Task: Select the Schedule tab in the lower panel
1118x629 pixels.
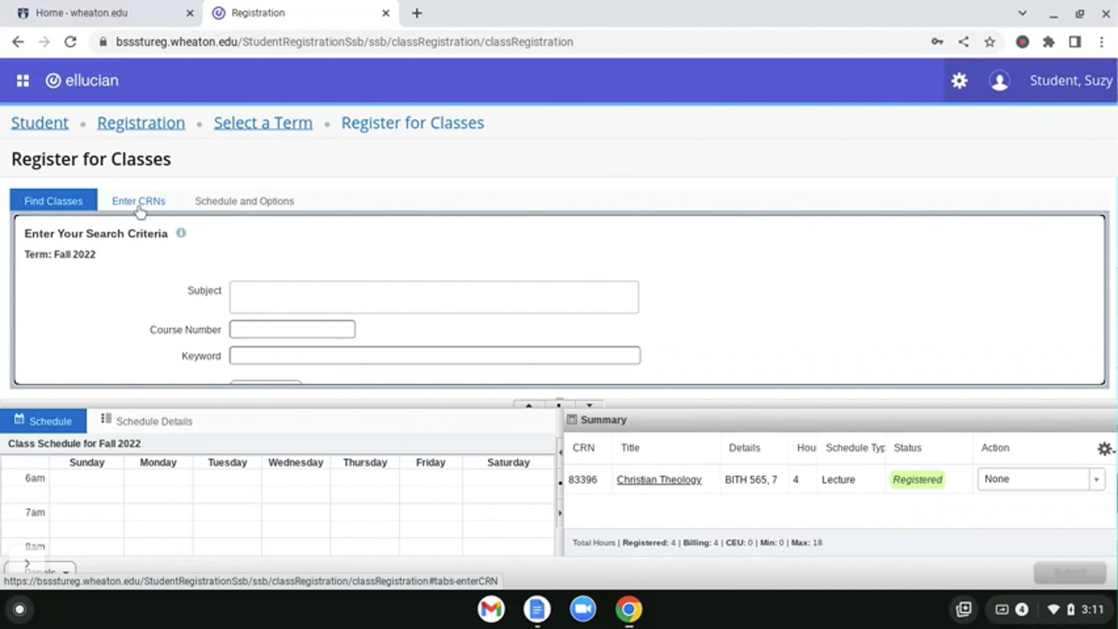Action: pos(43,421)
